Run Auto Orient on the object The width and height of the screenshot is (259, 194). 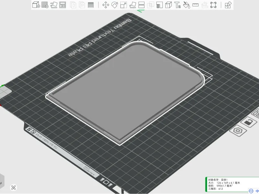tap(54, 5)
